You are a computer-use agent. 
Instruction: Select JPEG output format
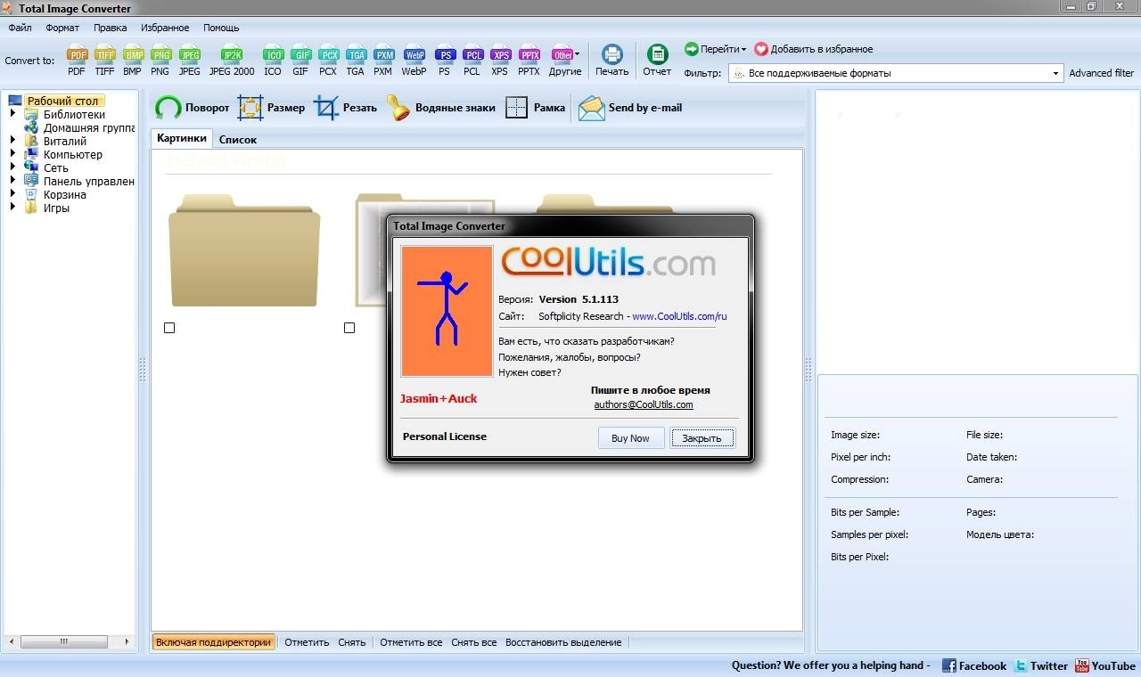[x=189, y=60]
